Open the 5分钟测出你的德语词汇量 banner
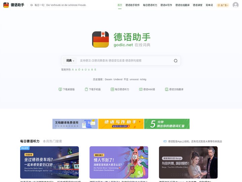Screen dimensions: 242x182 pos(167,124)
